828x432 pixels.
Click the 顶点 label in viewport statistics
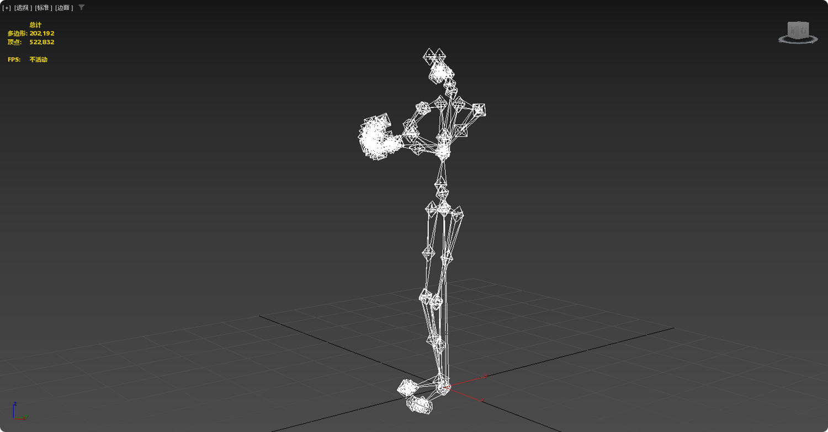coord(14,42)
